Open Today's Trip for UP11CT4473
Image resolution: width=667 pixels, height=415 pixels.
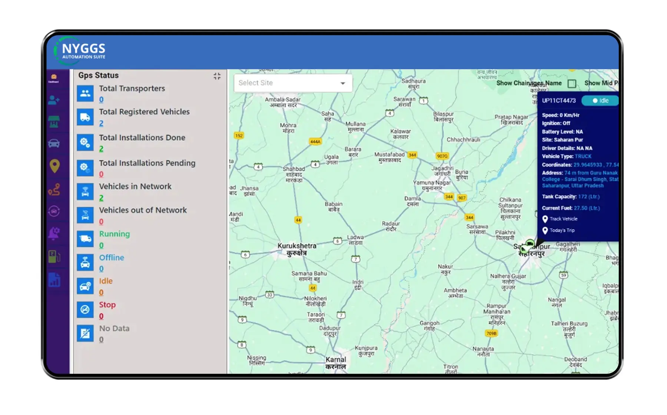[x=562, y=230]
